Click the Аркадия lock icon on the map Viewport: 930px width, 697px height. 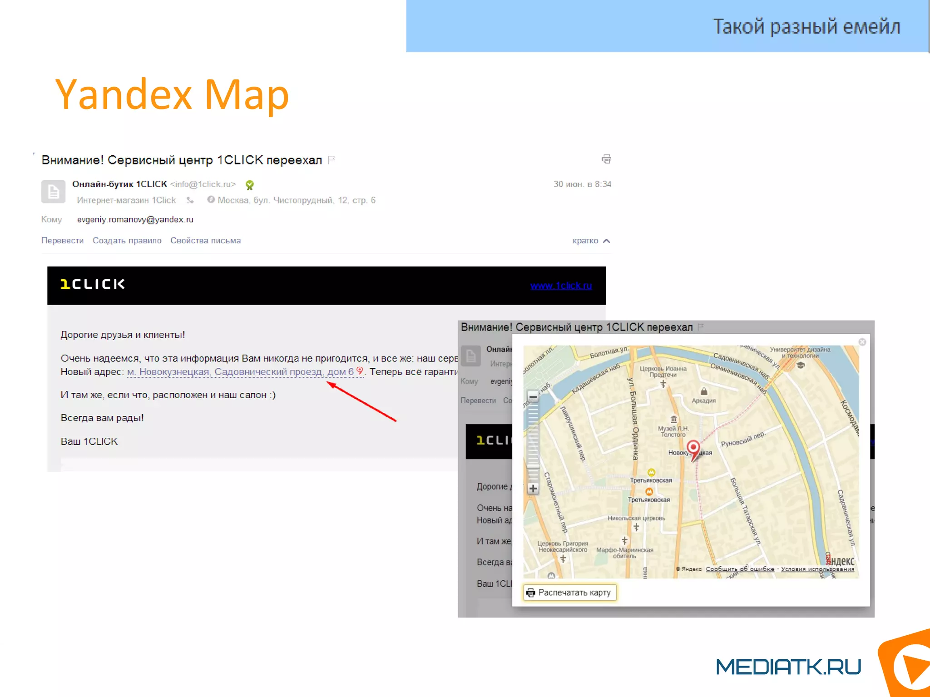point(704,391)
